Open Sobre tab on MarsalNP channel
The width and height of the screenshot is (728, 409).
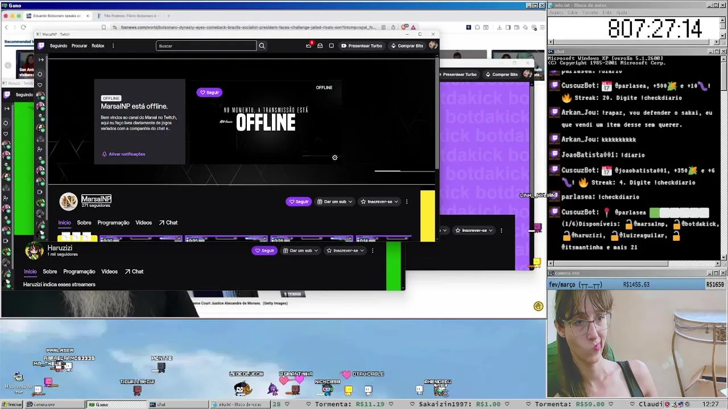point(84,223)
